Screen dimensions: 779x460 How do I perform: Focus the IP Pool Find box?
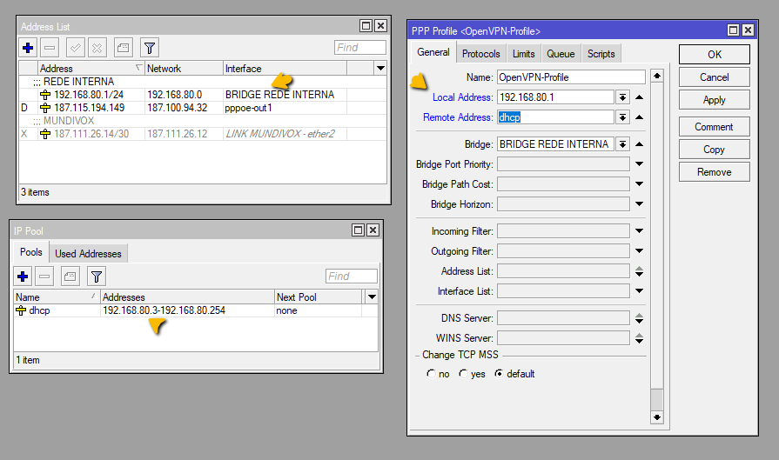[352, 277]
